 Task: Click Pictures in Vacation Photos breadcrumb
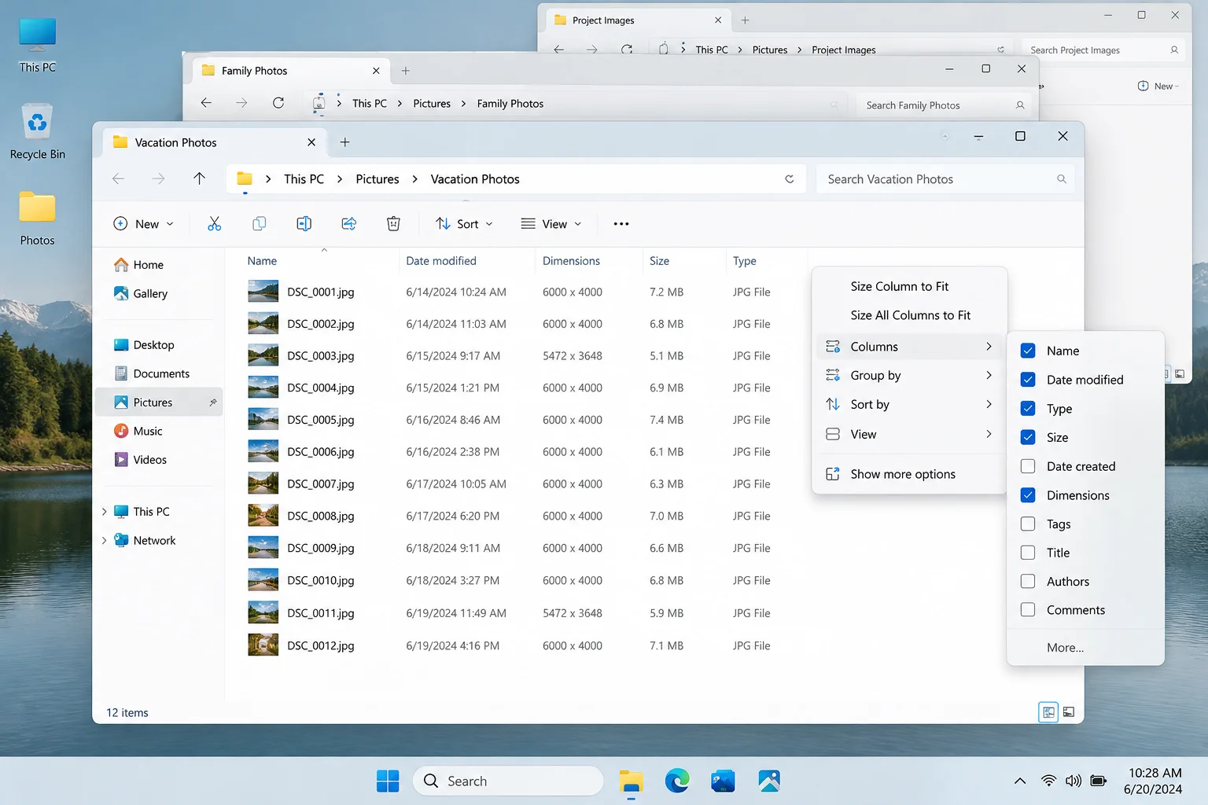coord(377,179)
